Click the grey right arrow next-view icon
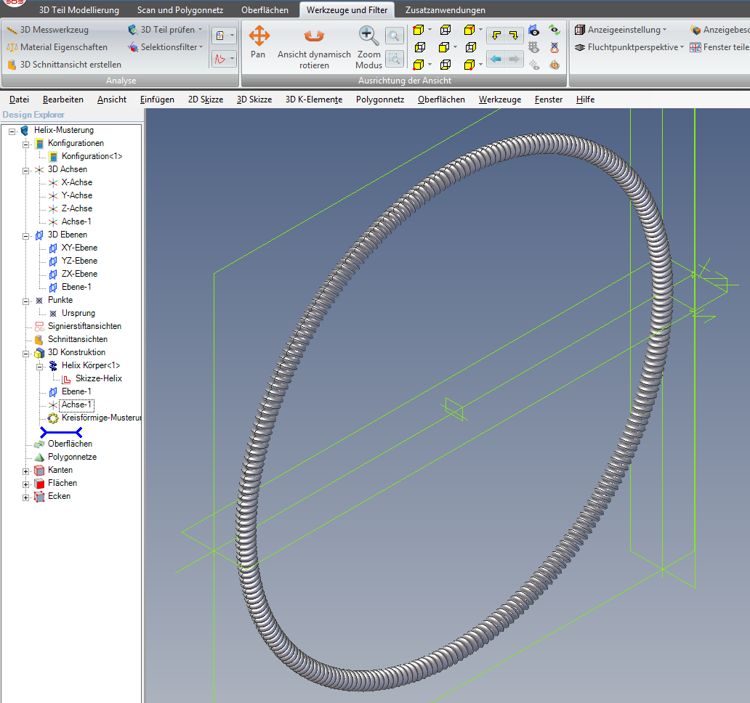The width and height of the screenshot is (750, 703). pos(514,59)
